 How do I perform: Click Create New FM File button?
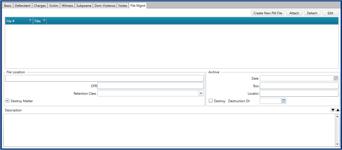[268, 13]
